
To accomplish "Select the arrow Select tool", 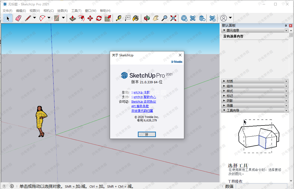I will click(x=8, y=18).
